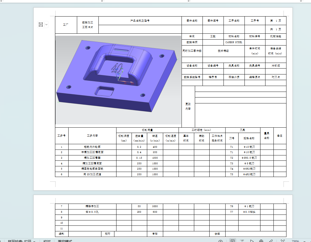Screen dimensions: 311x242
Task: Click the 设备编号 cell
Action: click(x=213, y=66)
